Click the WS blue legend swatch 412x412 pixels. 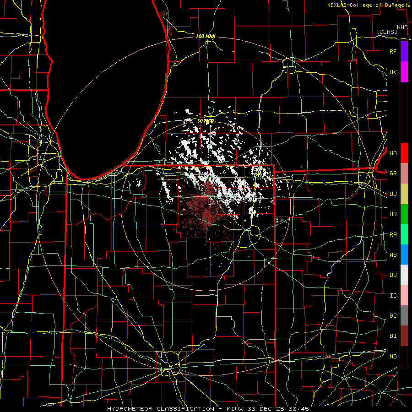pyautogui.click(x=404, y=255)
